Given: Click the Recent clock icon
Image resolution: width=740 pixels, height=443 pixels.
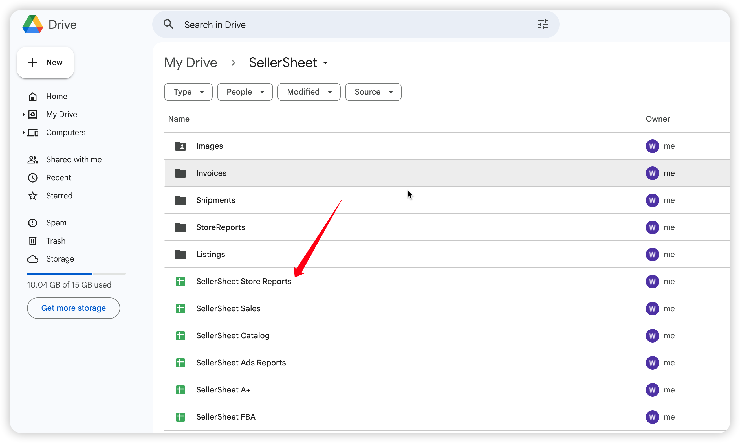Looking at the screenshot, I should [32, 177].
